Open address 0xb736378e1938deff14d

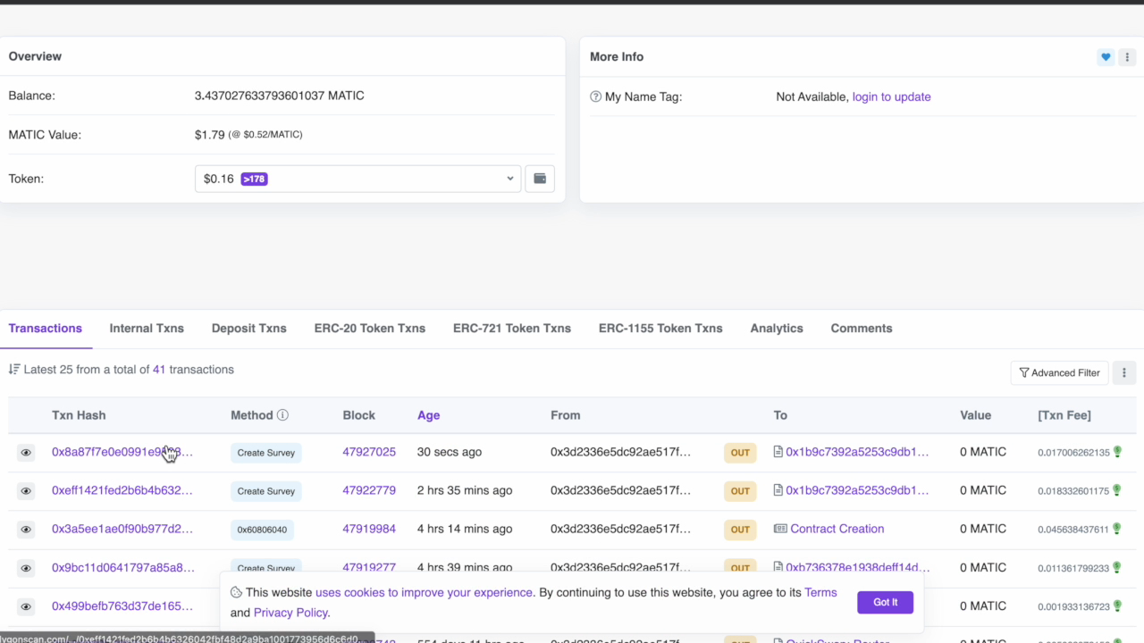tap(857, 567)
